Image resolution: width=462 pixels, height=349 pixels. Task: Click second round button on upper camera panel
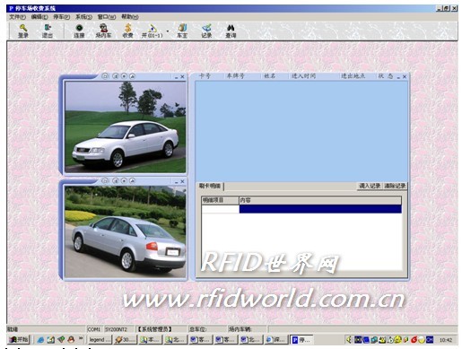116,76
